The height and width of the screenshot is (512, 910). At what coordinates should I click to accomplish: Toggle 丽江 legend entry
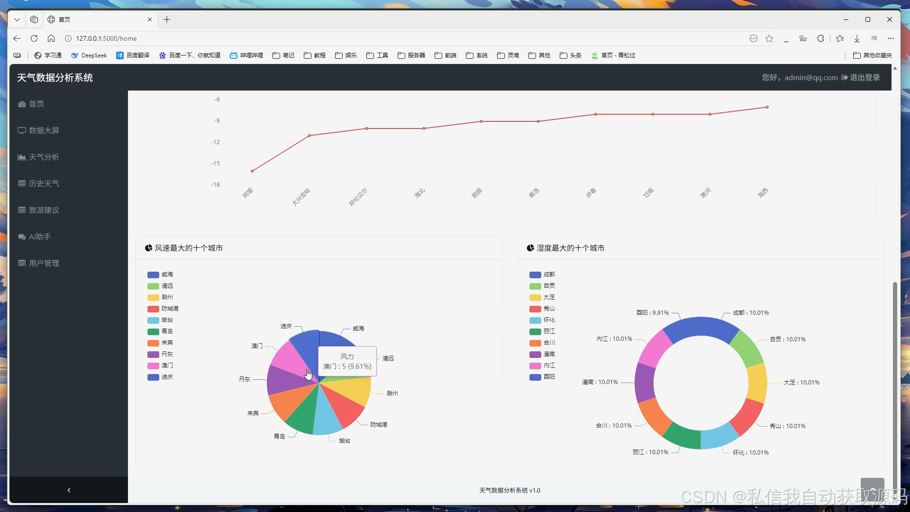pyautogui.click(x=542, y=331)
